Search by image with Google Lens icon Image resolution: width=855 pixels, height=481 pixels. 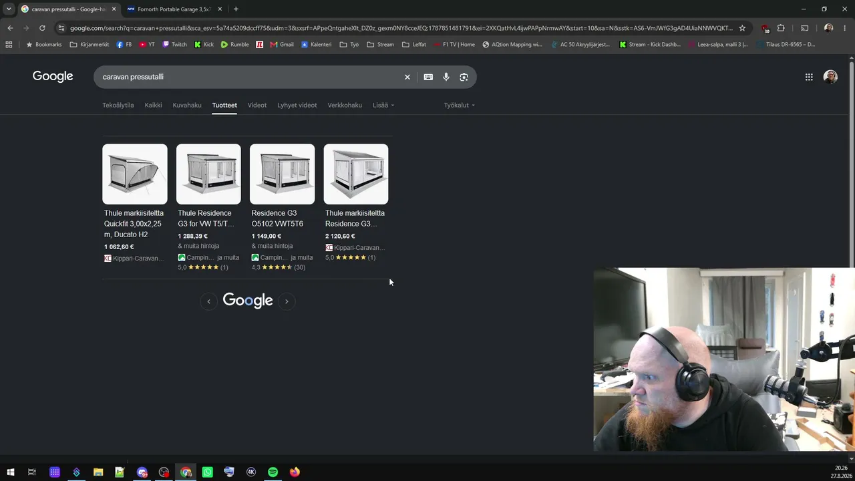coord(464,77)
